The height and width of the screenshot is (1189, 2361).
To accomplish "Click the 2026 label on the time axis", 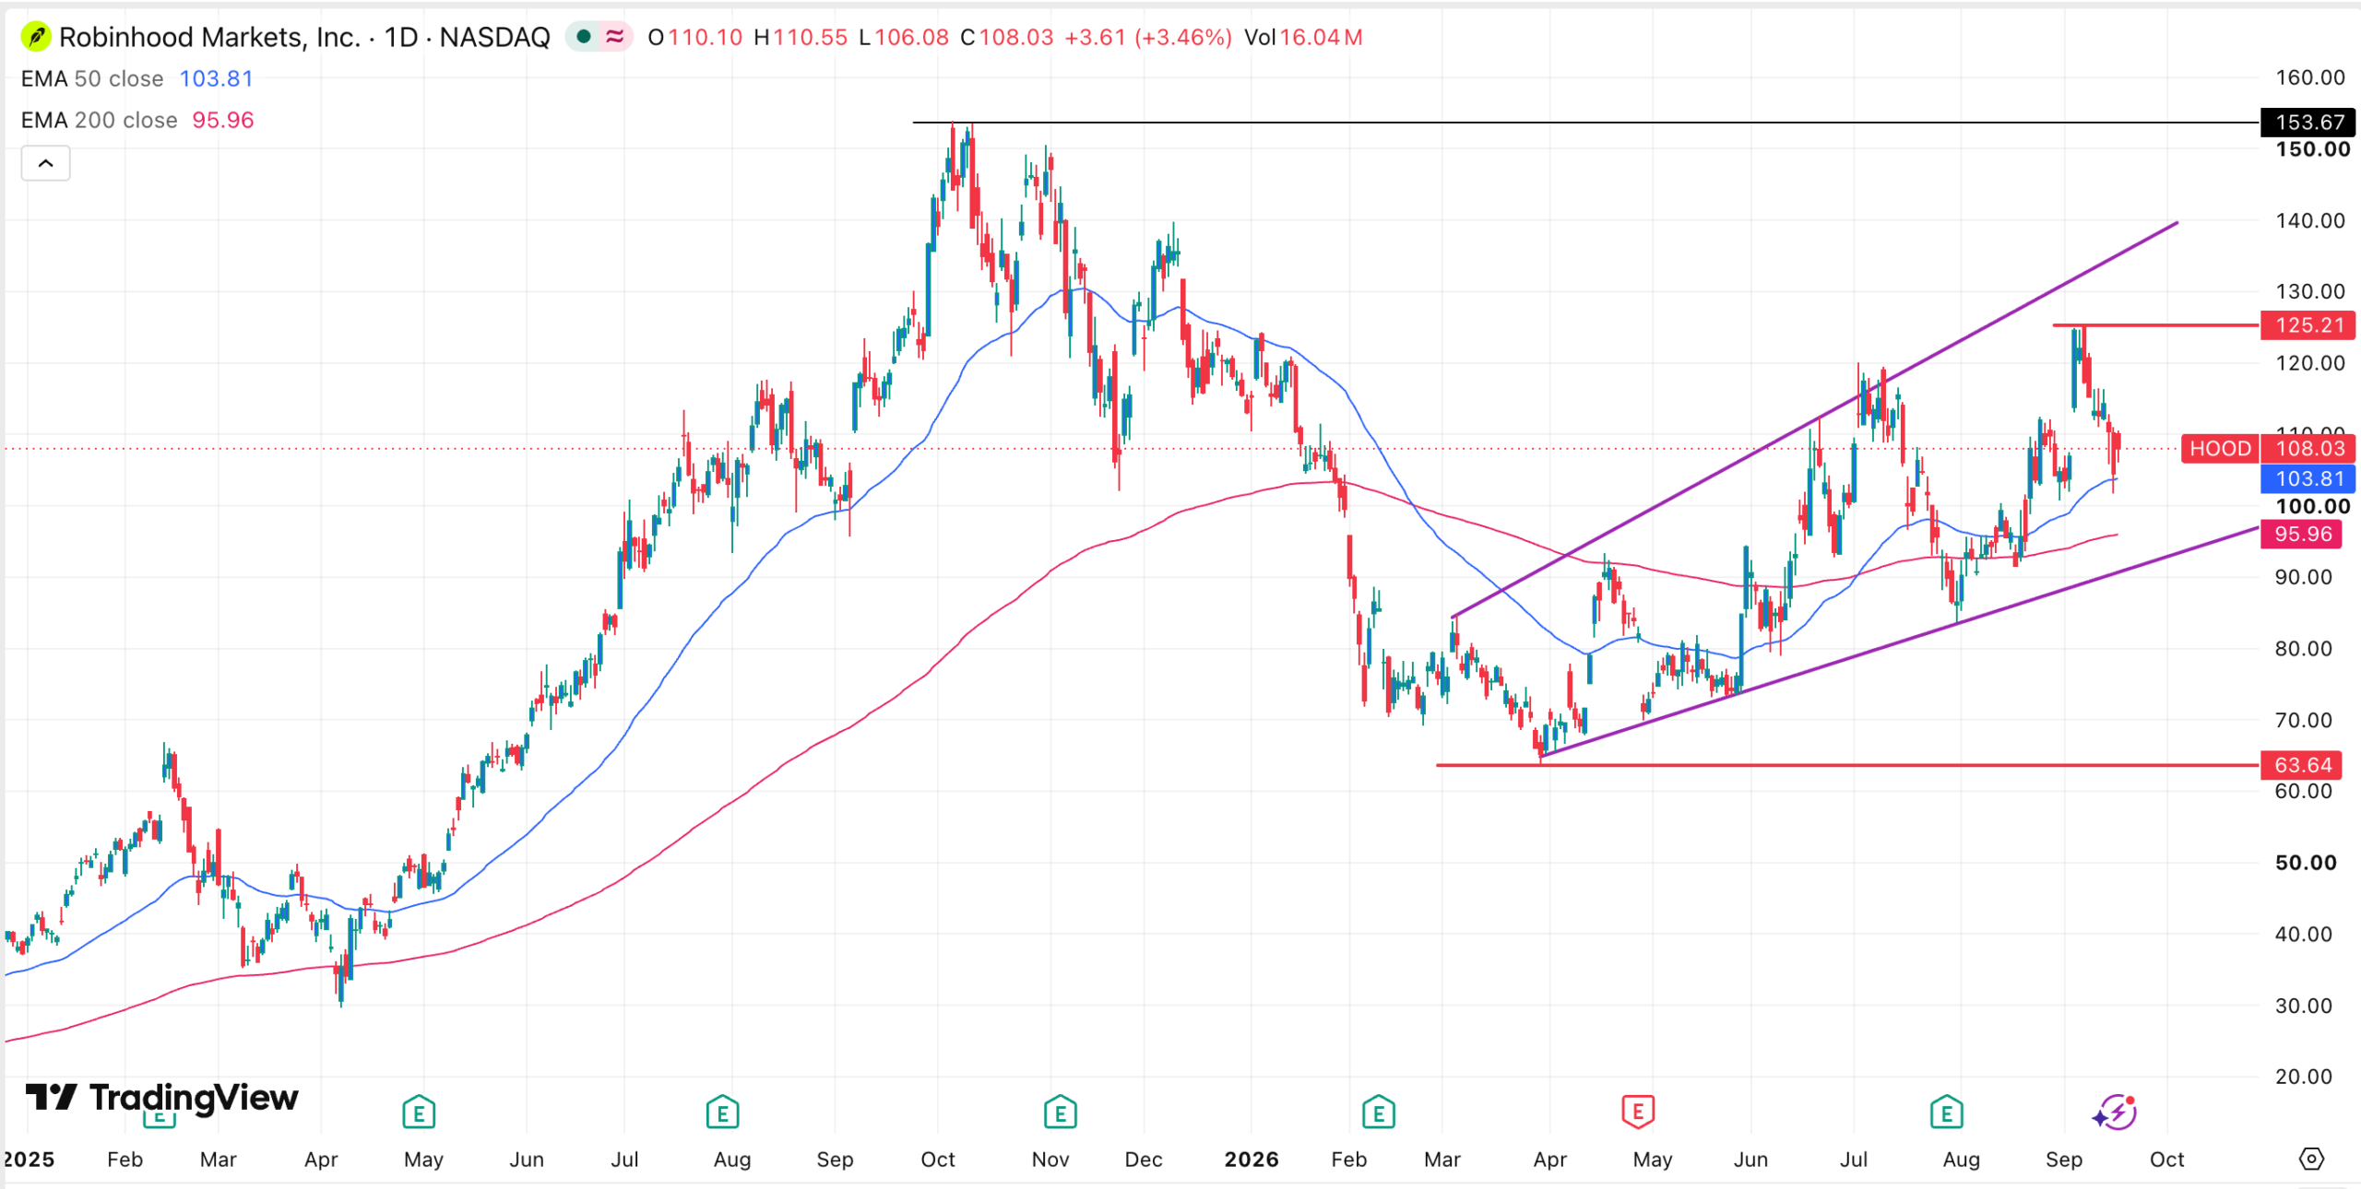I will point(1252,1160).
